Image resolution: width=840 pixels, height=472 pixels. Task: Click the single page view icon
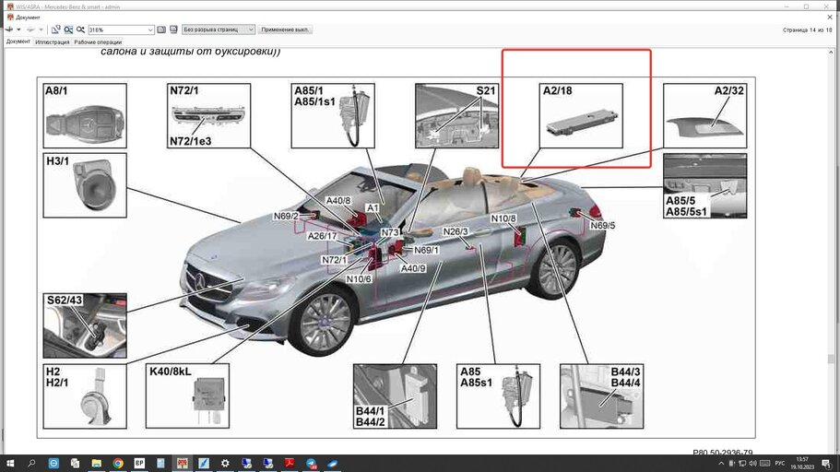coord(161,29)
